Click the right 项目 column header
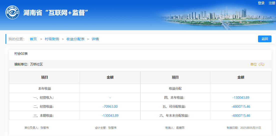The width and height of the screenshot is (276, 136). point(175,77)
